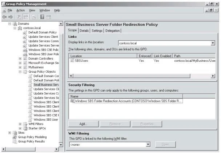Toggle the Show/Hide Console Tree icon
This screenshot has height=153, width=221.
25,17
